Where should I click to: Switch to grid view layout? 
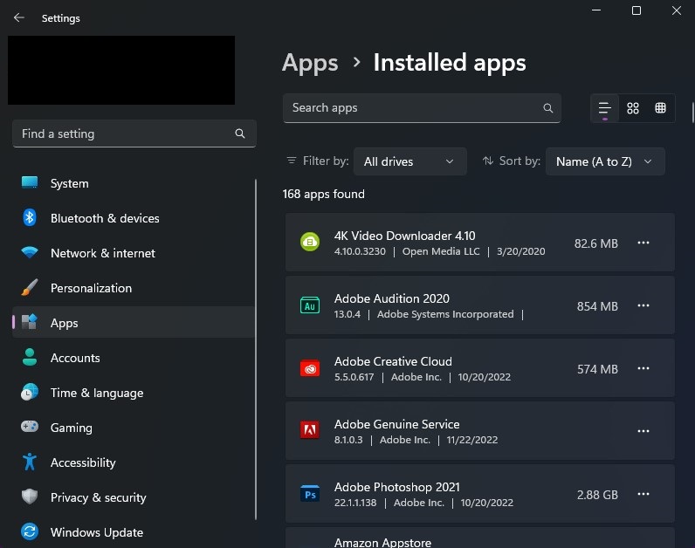633,108
